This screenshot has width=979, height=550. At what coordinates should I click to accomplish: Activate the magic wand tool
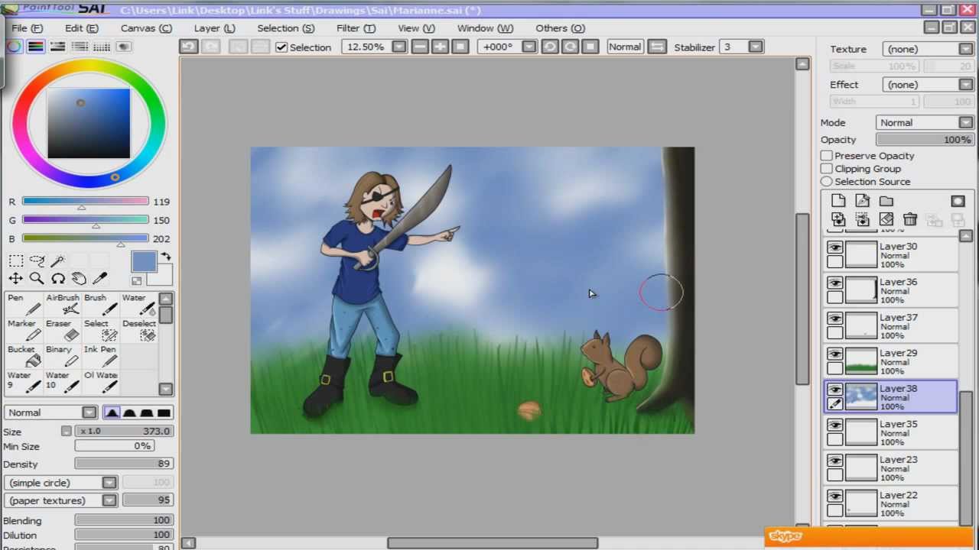coord(58,261)
